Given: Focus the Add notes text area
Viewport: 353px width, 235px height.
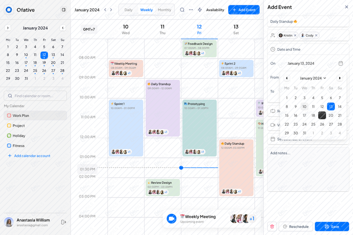Looking at the screenshot, I should 308,169.
